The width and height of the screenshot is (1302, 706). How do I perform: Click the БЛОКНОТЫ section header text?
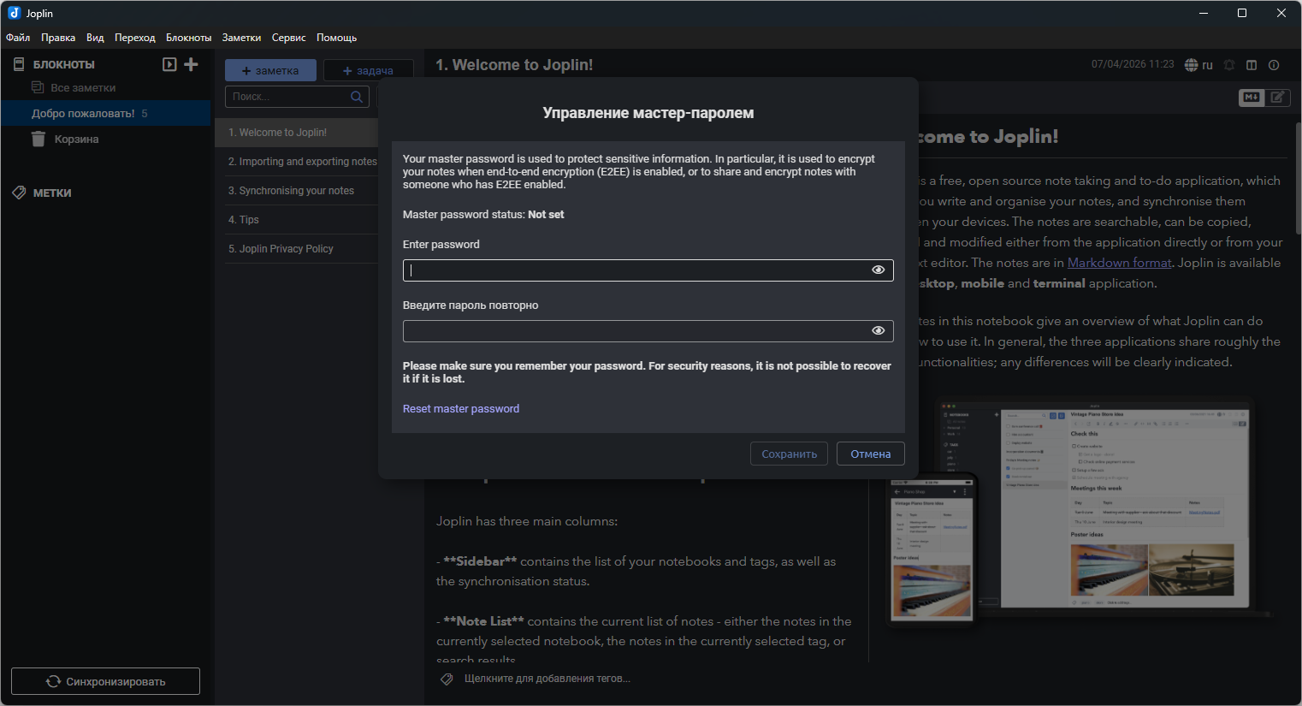point(64,64)
